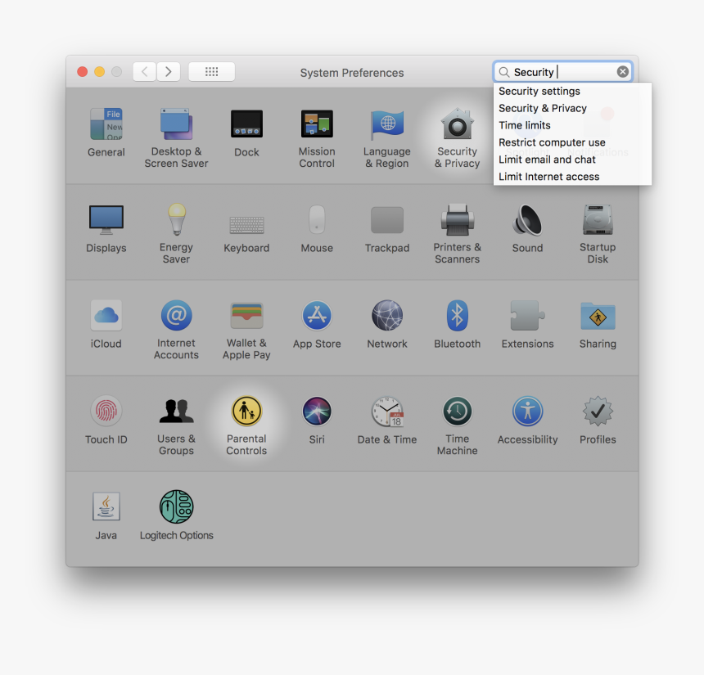This screenshot has width=704, height=675.
Task: Select the Touch ID preference pane
Action: point(106,412)
